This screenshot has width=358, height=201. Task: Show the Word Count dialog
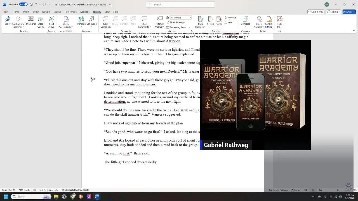[x=41, y=22]
